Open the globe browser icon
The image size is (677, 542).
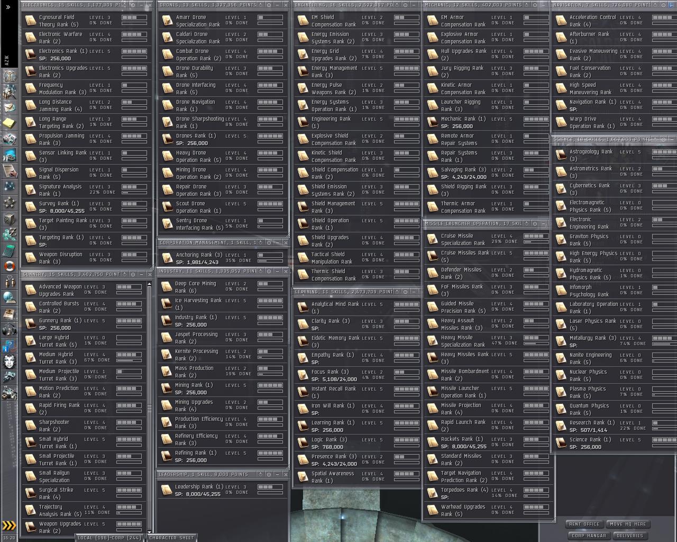[x=10, y=298]
